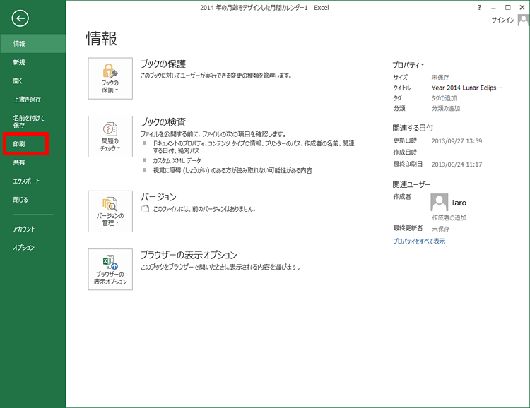Click the back arrow circle icon

point(20,18)
